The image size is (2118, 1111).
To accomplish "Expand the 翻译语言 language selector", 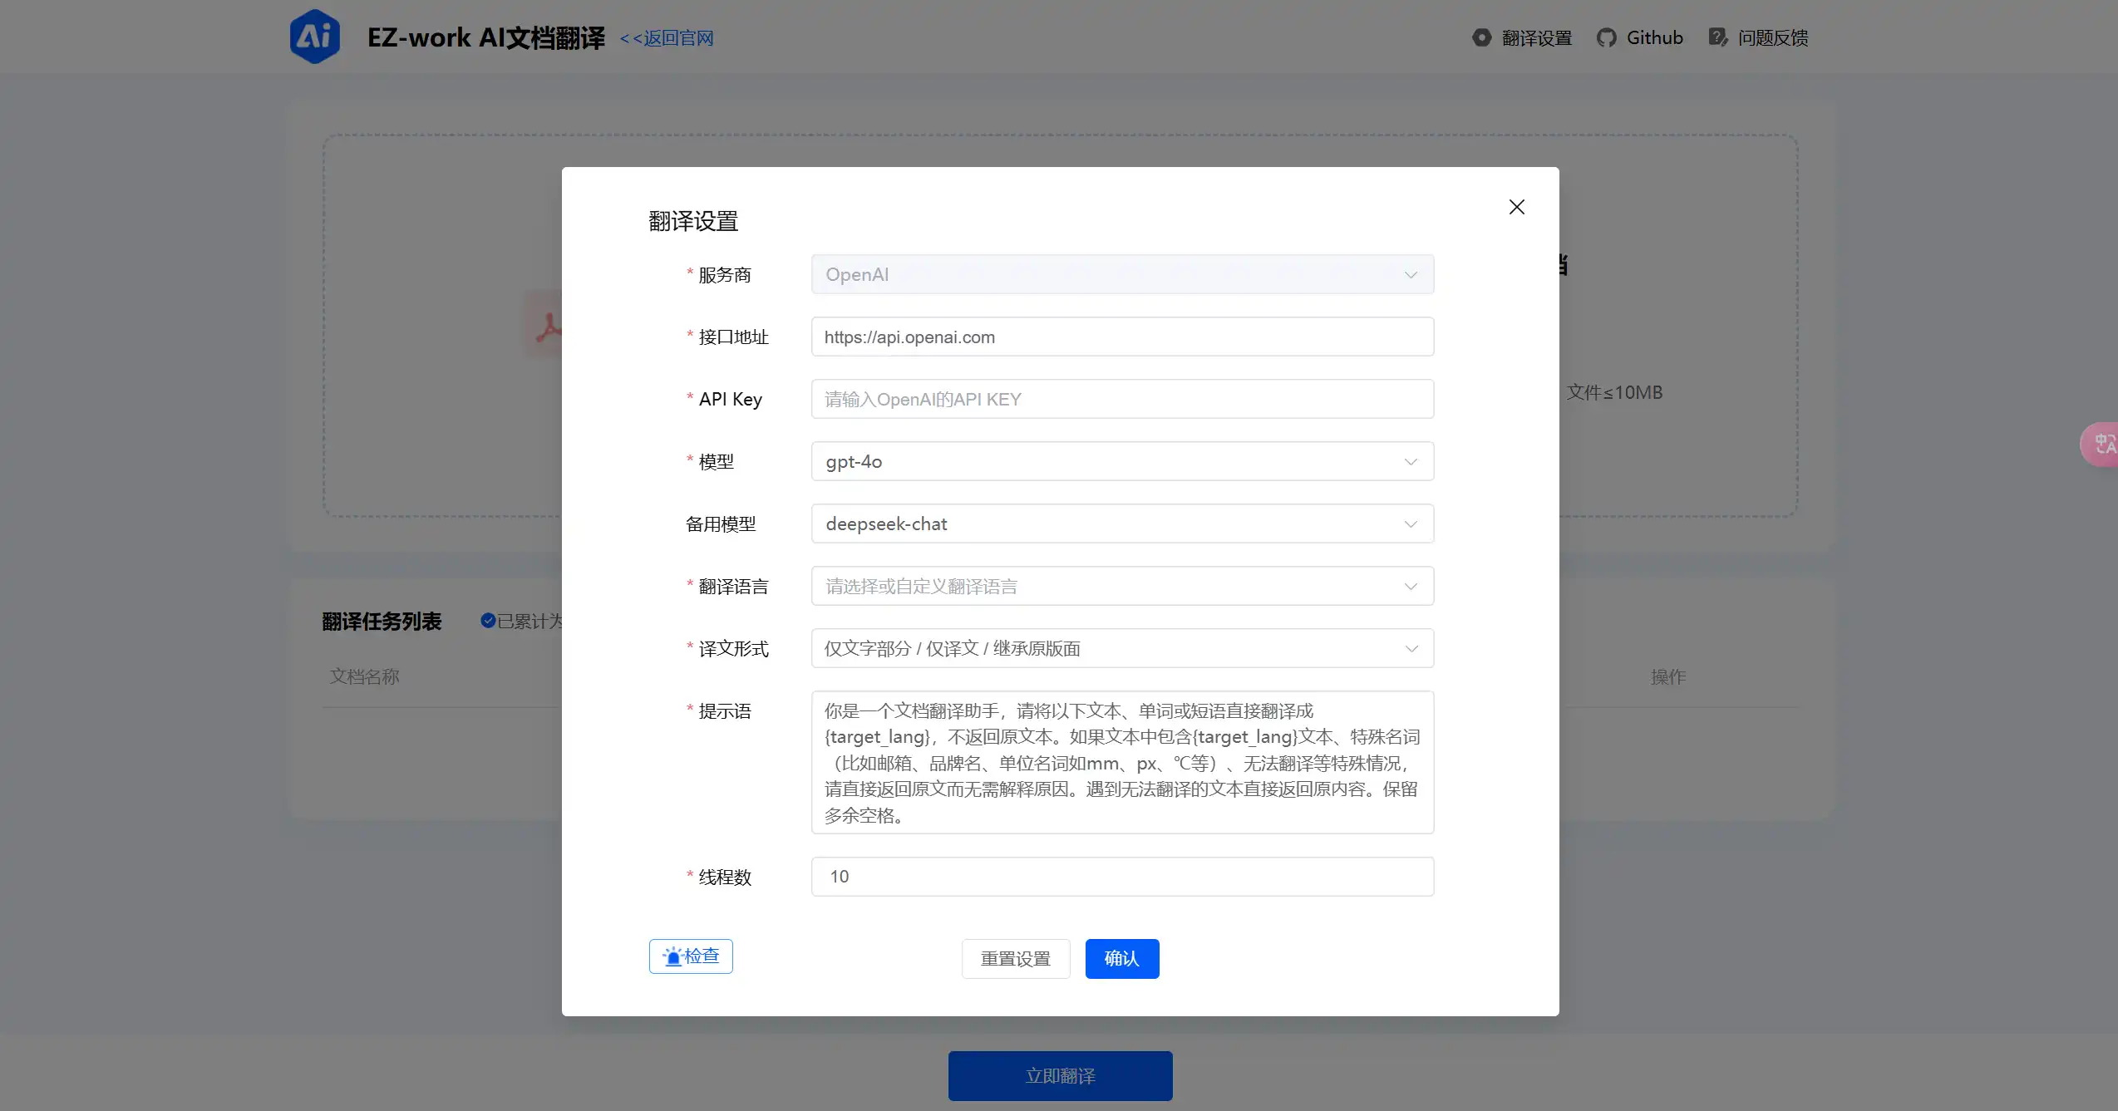I will 1122,586.
